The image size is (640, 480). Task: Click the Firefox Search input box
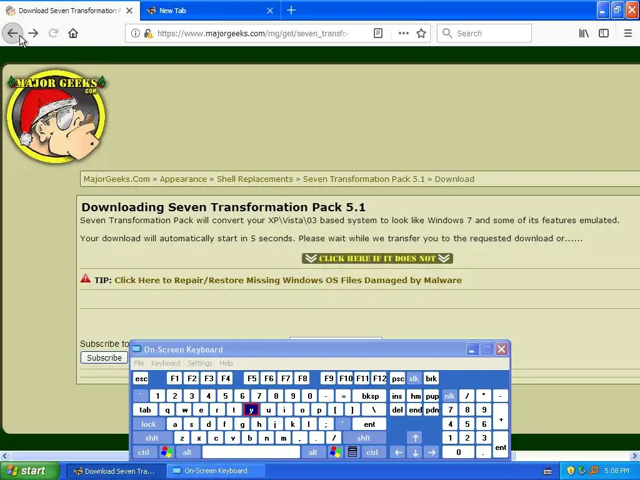coord(484,33)
